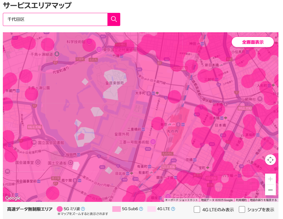This screenshot has height=219, width=283.
Task: Click the 八丁堀 station label
Action: click(228, 175)
